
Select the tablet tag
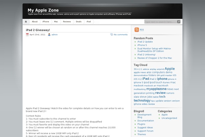(x=156, y=97)
